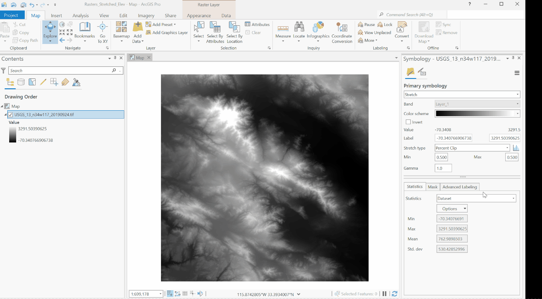
Task: Toggle the grid in the status bar
Action: 185,294
